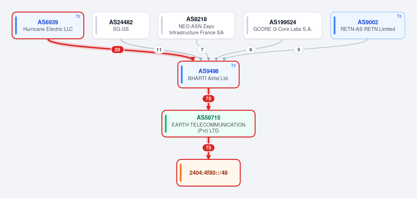Image resolution: width=417 pixels, height=198 pixels.
Task: Click the T2 tag on AS9002
Action: tap(399, 16)
